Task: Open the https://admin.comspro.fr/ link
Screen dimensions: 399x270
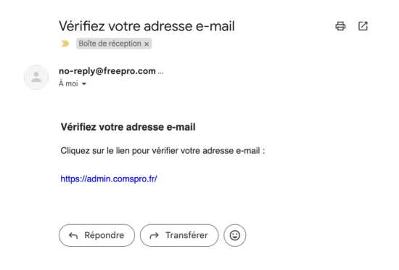Action: coord(109,179)
